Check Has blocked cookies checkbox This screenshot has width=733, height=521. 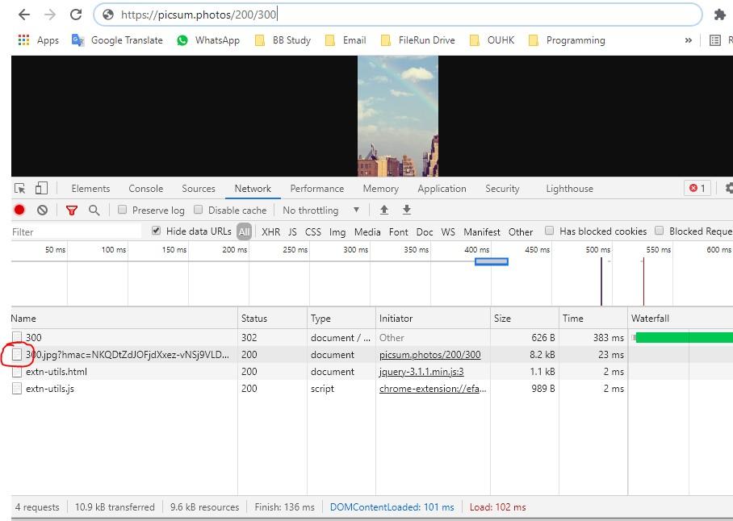pos(549,230)
